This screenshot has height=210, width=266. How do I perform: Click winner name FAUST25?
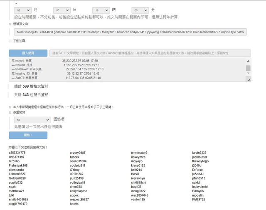[x=199, y=200]
